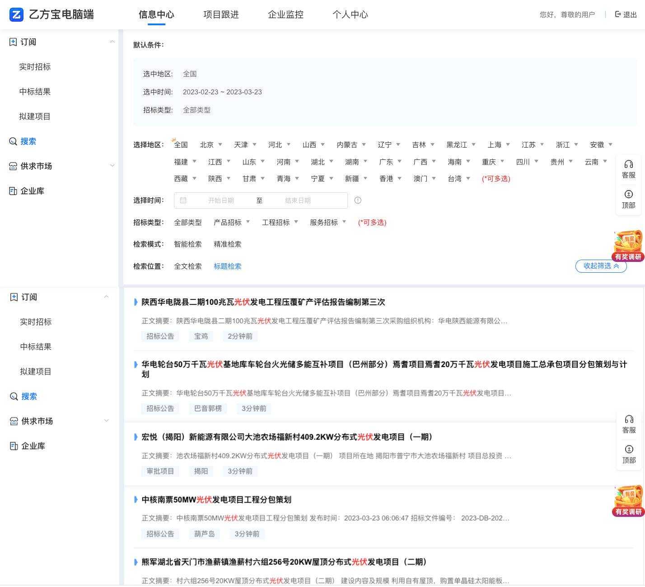Open the 中核南票50MW光伏发电项目 result title
The height and width of the screenshot is (587, 645).
point(216,499)
